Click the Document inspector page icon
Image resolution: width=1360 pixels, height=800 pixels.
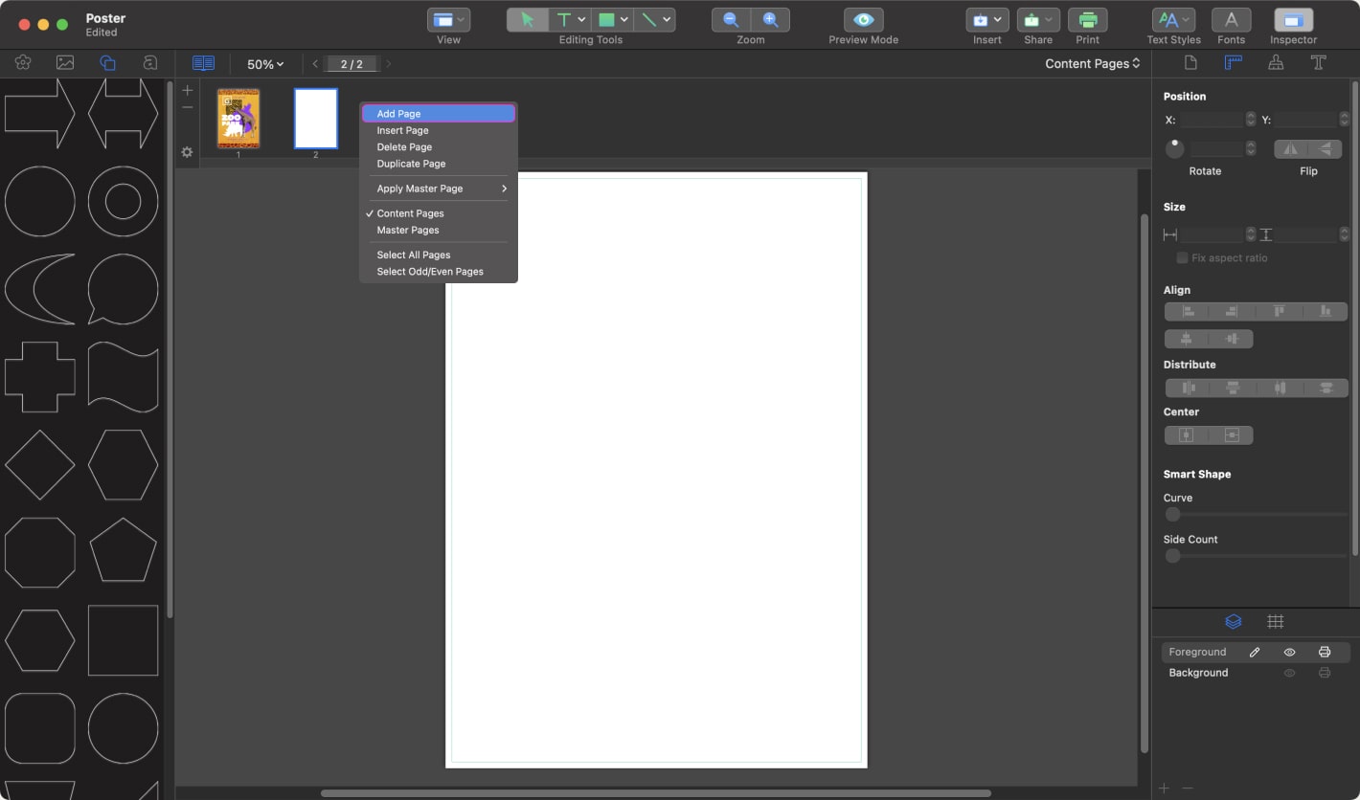pyautogui.click(x=1190, y=62)
